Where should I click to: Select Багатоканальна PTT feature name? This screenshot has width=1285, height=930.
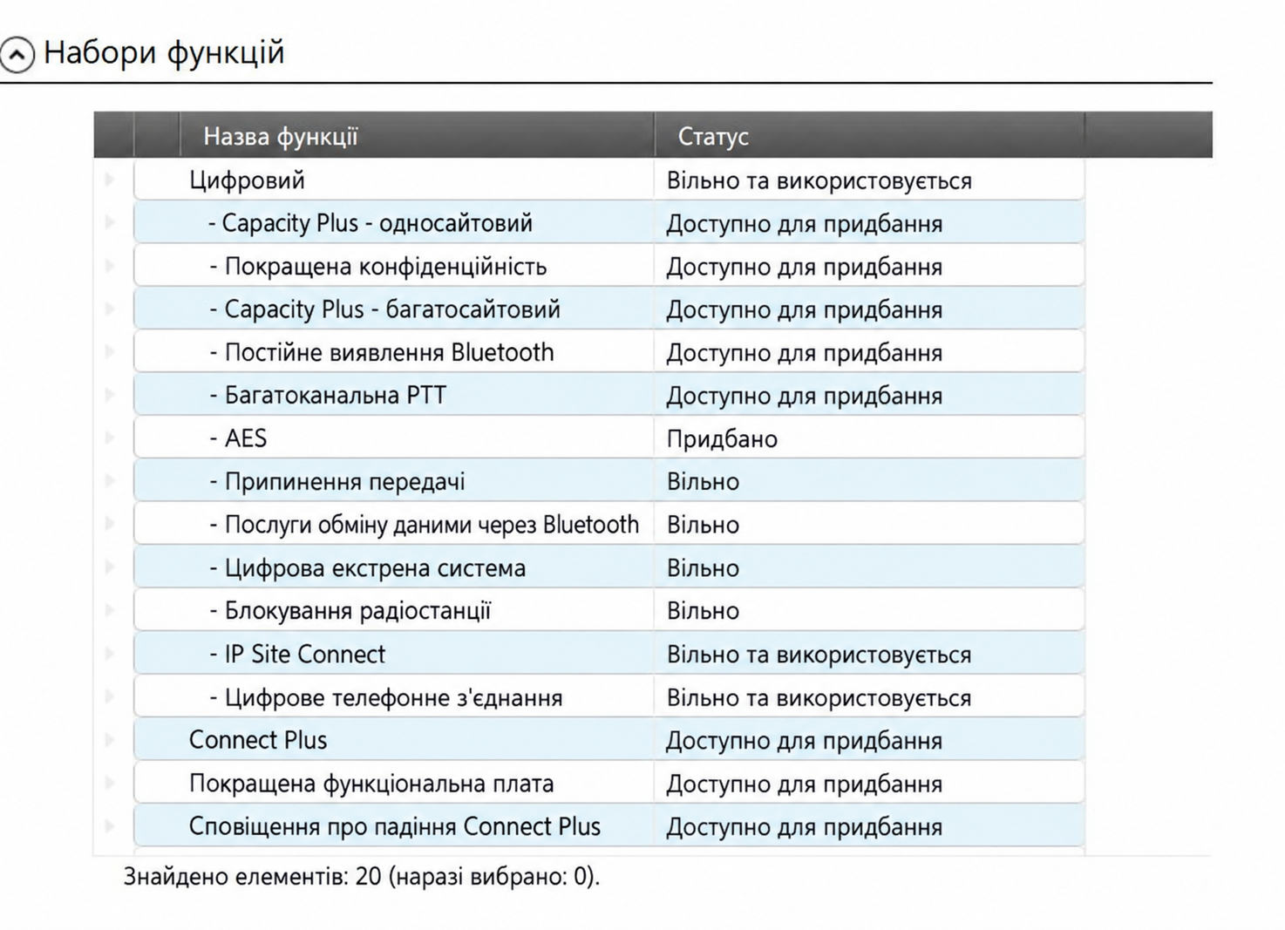pyautogui.click(x=328, y=396)
